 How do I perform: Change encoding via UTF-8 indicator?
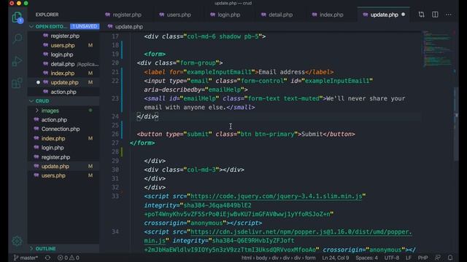click(392, 258)
